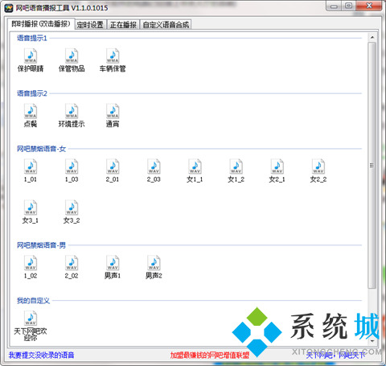Select the 保护眼睛 WMA audio file icon
Image resolution: width=386 pixels, height=366 pixels.
pyautogui.click(x=31, y=56)
